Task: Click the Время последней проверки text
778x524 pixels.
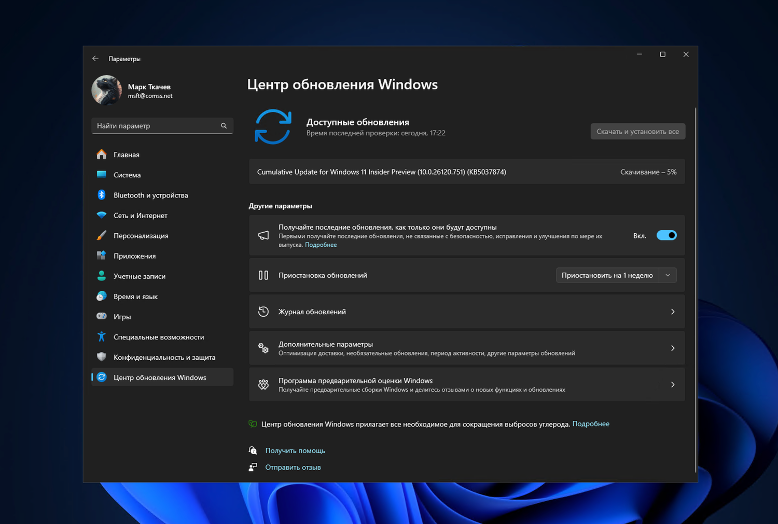Action: tap(376, 133)
